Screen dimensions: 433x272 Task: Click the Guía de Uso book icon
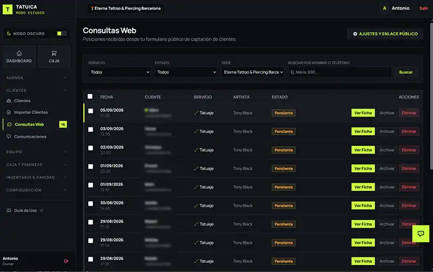pos(9,210)
